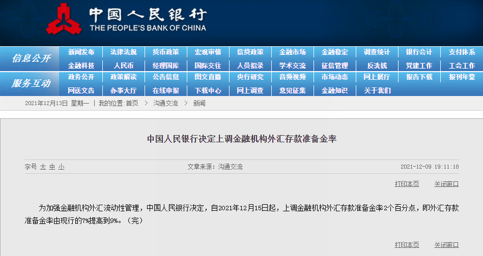
Task: Open the 新闻发布 menu item
Action: (x=81, y=52)
